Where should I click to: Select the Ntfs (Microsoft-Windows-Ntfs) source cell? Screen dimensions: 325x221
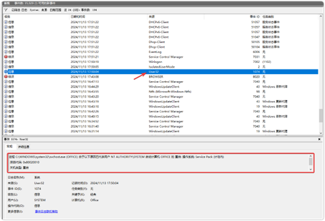point(170,92)
